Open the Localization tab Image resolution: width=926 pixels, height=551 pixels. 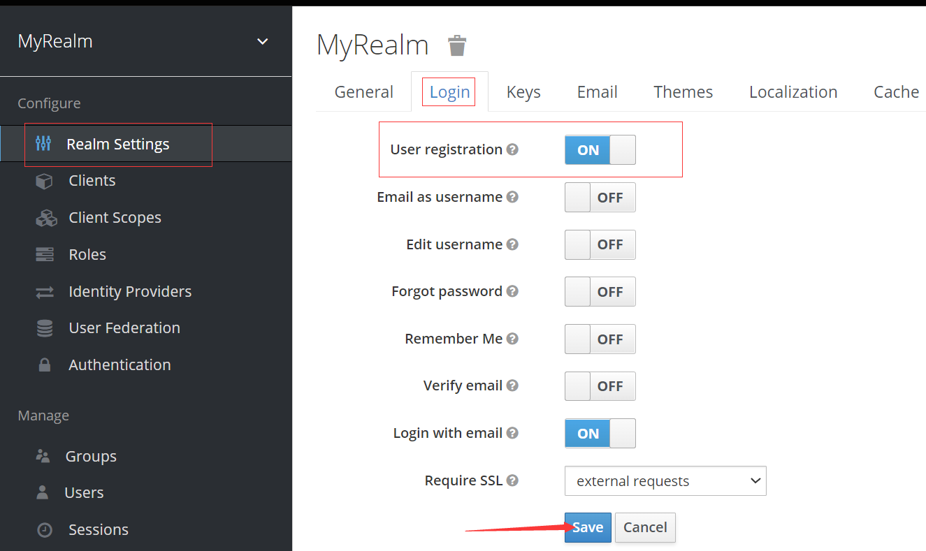coord(793,92)
